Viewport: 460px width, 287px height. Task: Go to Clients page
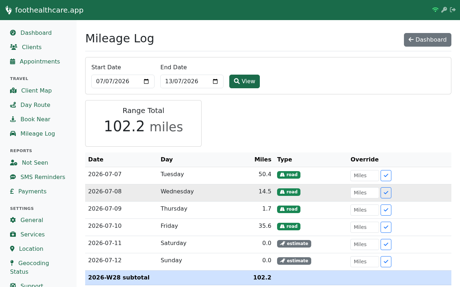coord(32,47)
